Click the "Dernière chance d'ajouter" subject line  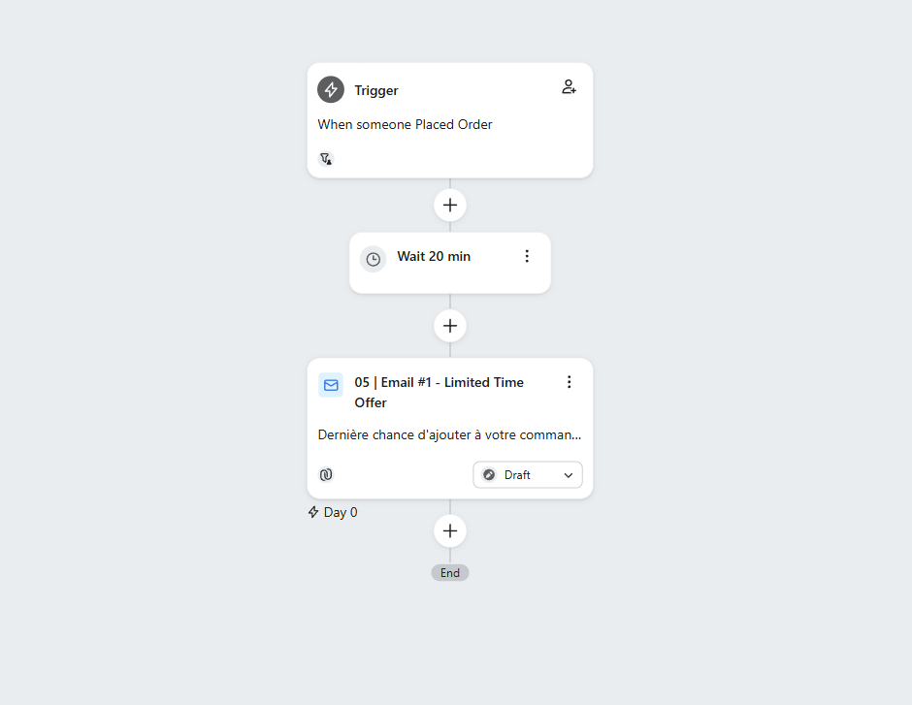pos(449,435)
